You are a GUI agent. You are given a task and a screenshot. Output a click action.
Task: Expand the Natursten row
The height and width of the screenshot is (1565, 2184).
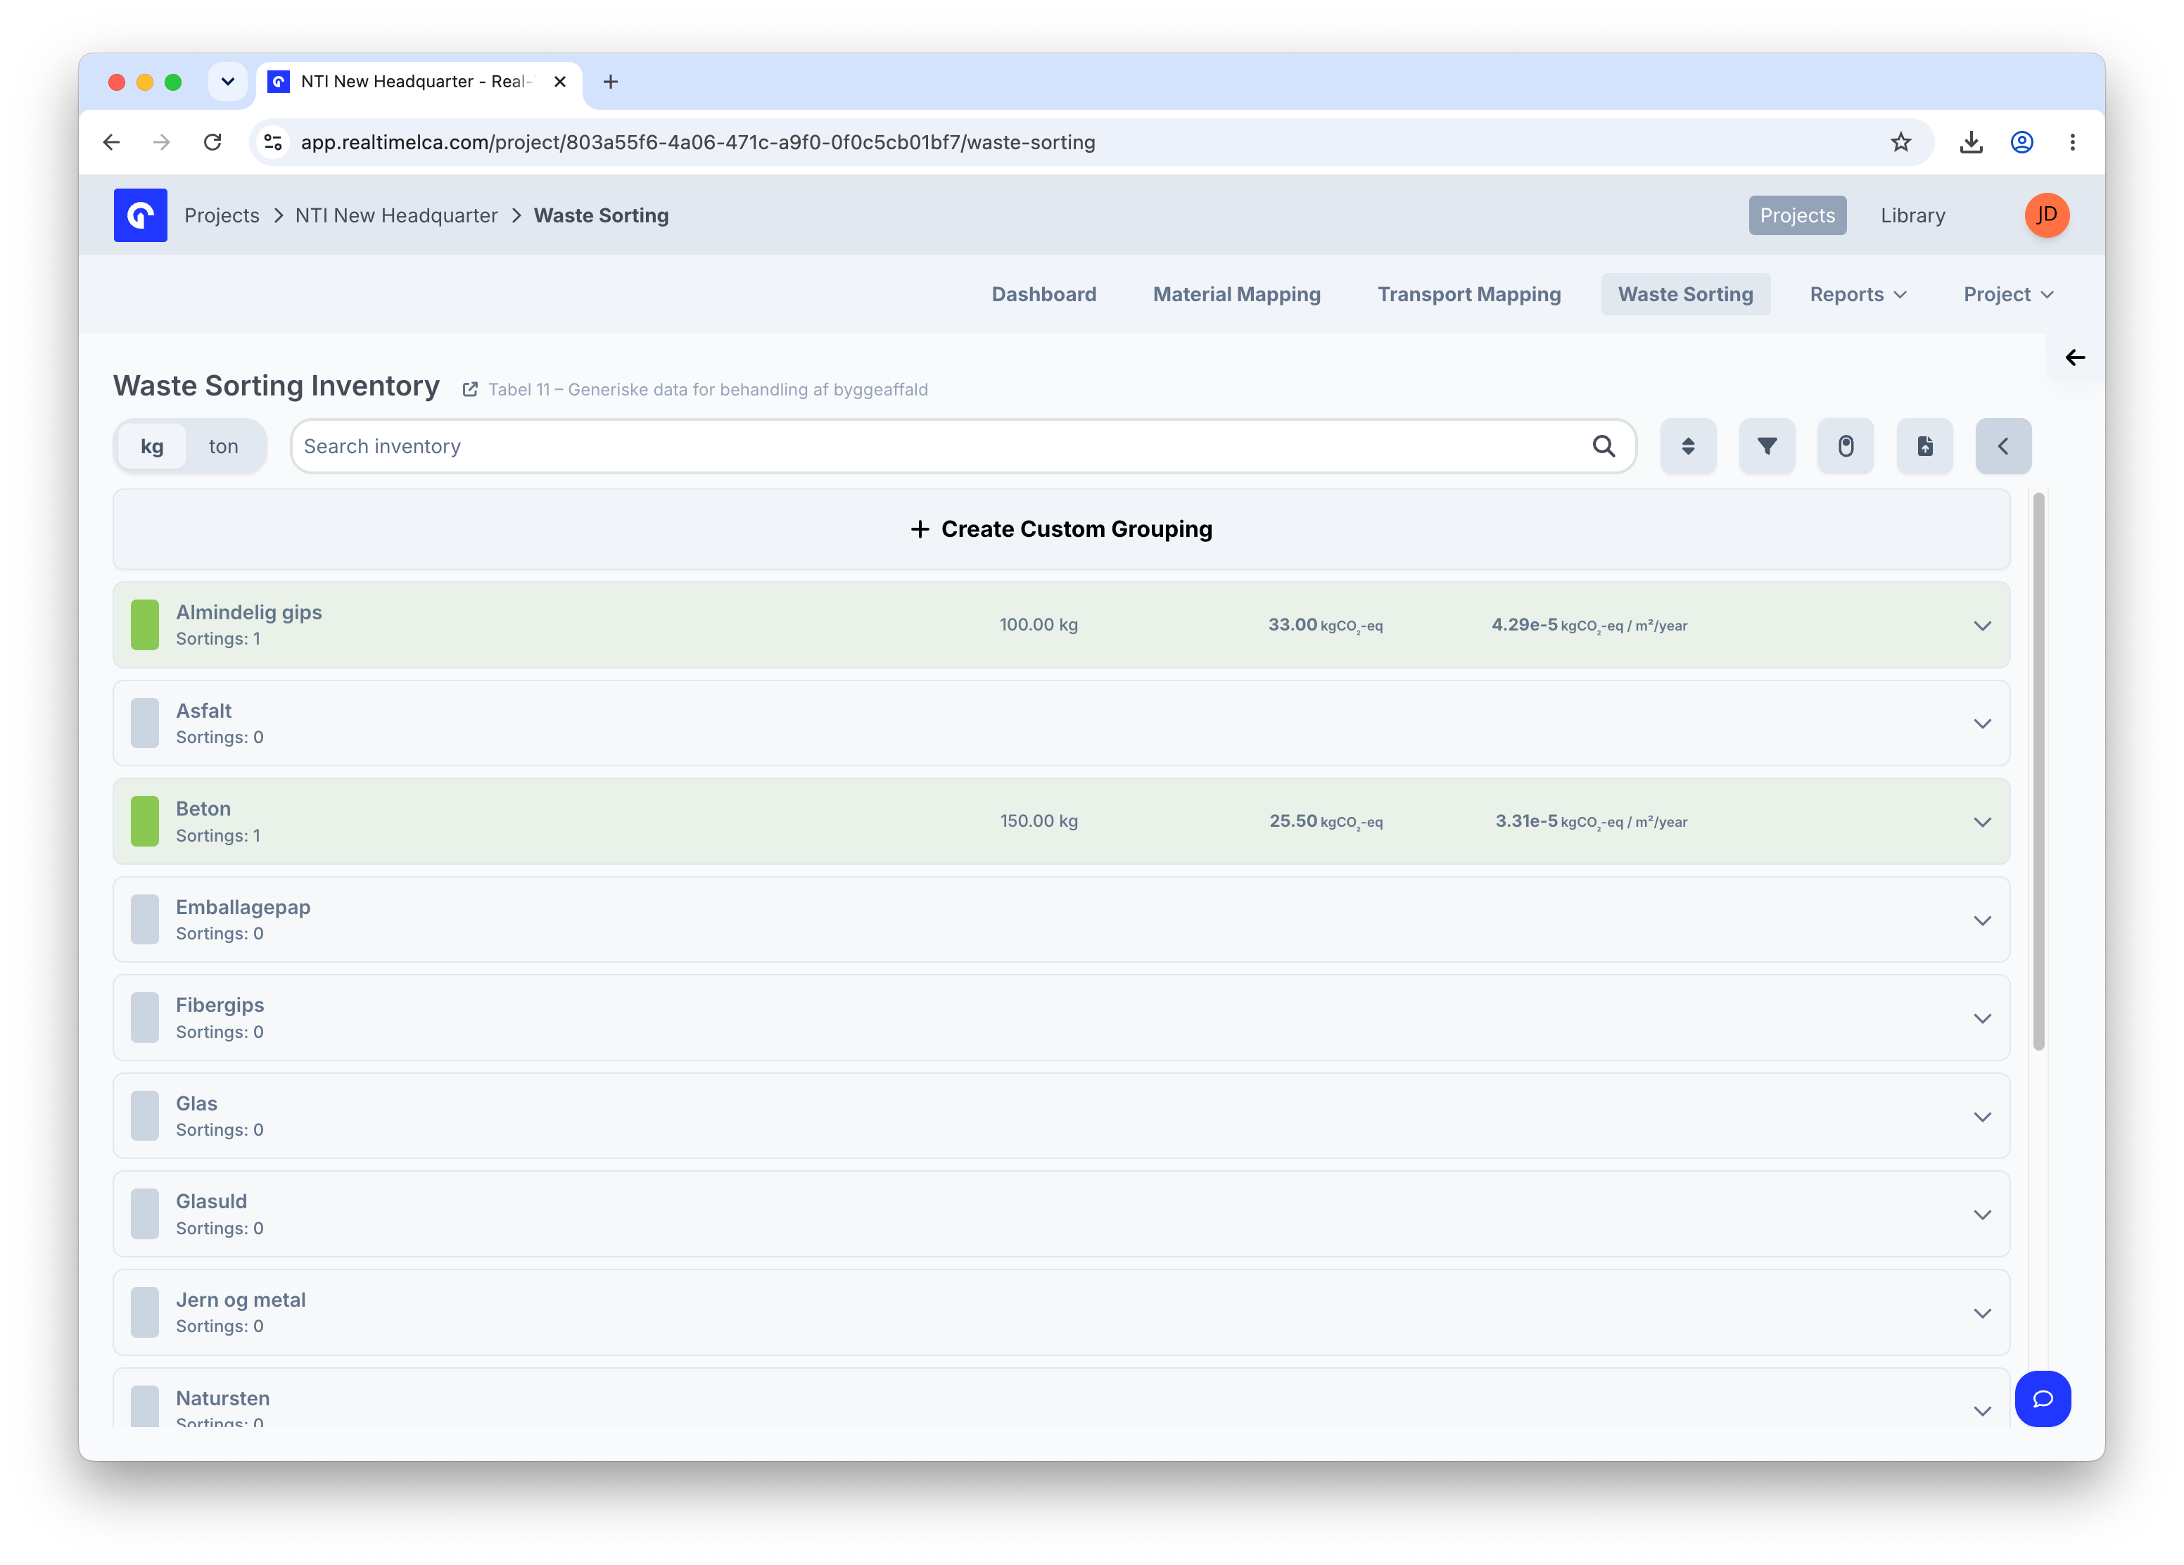point(1982,1411)
